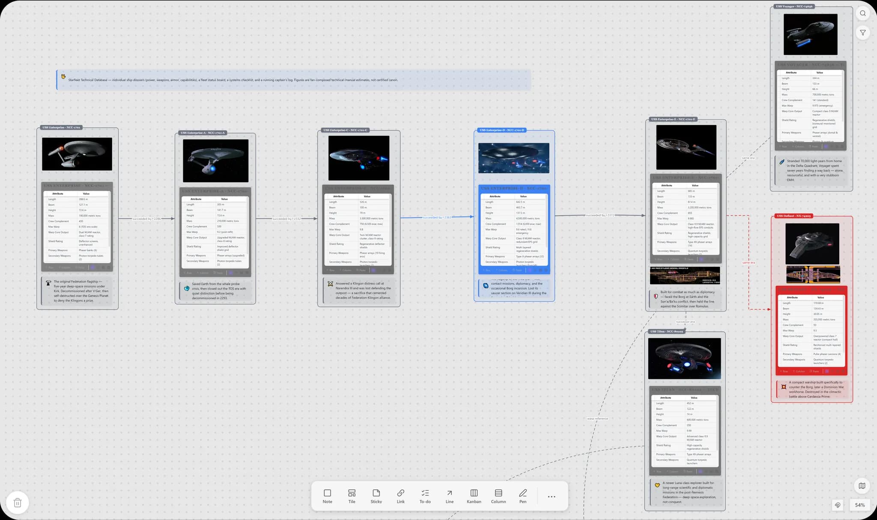The width and height of the screenshot is (877, 520).
Task: Open the USS Voyager ship image
Action: [810, 34]
